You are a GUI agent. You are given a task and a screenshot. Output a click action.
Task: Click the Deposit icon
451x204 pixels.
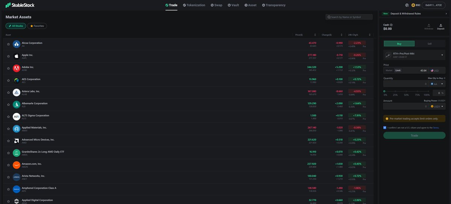tap(441, 25)
